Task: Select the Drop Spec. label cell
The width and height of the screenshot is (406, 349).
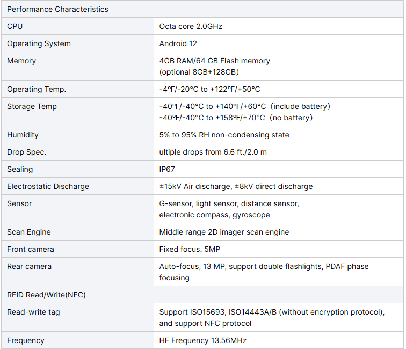Action: click(x=77, y=152)
